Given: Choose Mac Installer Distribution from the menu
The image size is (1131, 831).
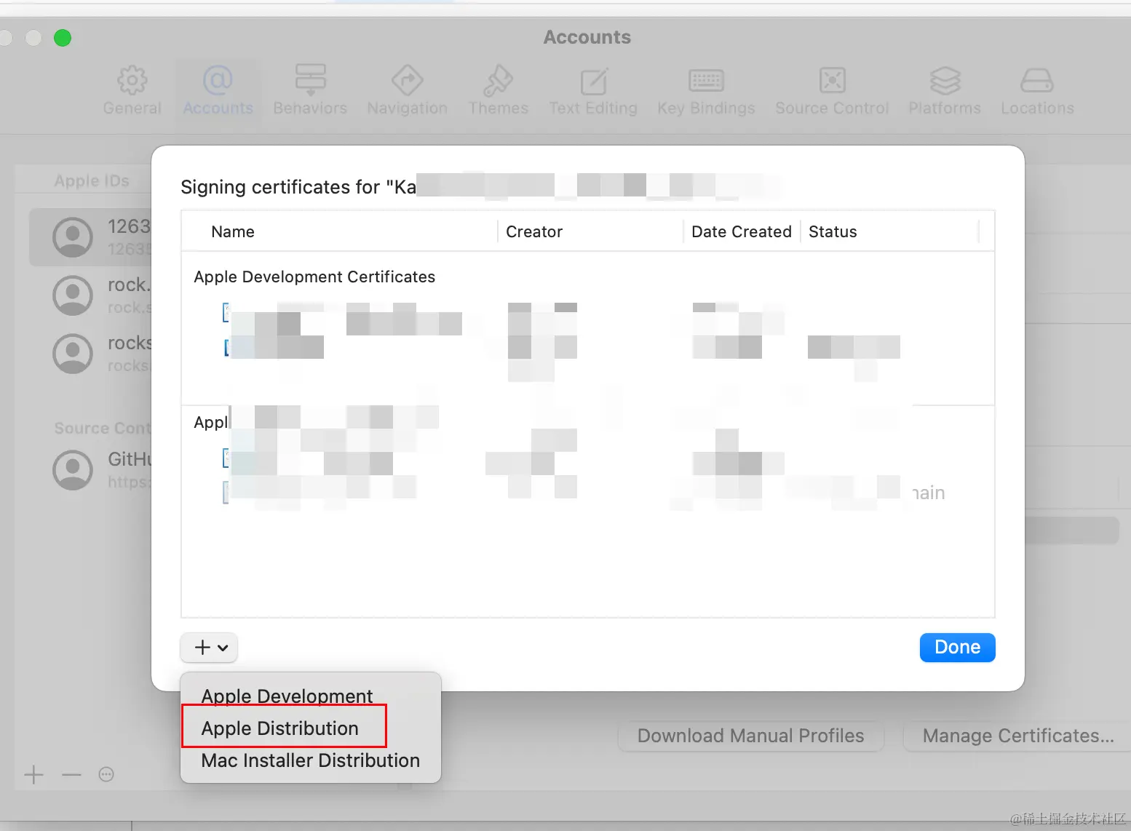Looking at the screenshot, I should 310,760.
